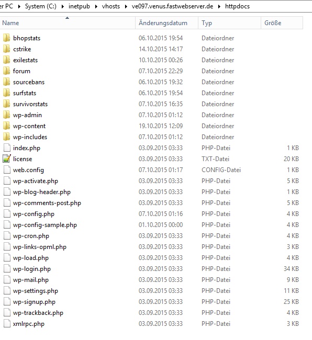Viewport: 312px width, 340px height.
Task: Select the license text file icon
Action: (x=6, y=158)
